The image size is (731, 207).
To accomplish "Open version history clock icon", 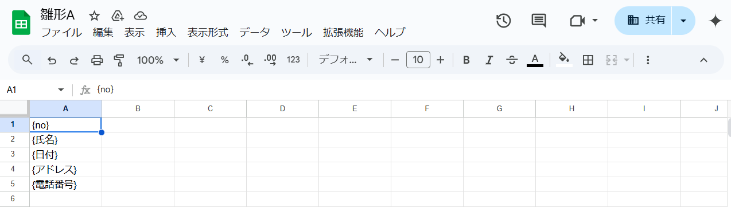I will pyautogui.click(x=503, y=21).
